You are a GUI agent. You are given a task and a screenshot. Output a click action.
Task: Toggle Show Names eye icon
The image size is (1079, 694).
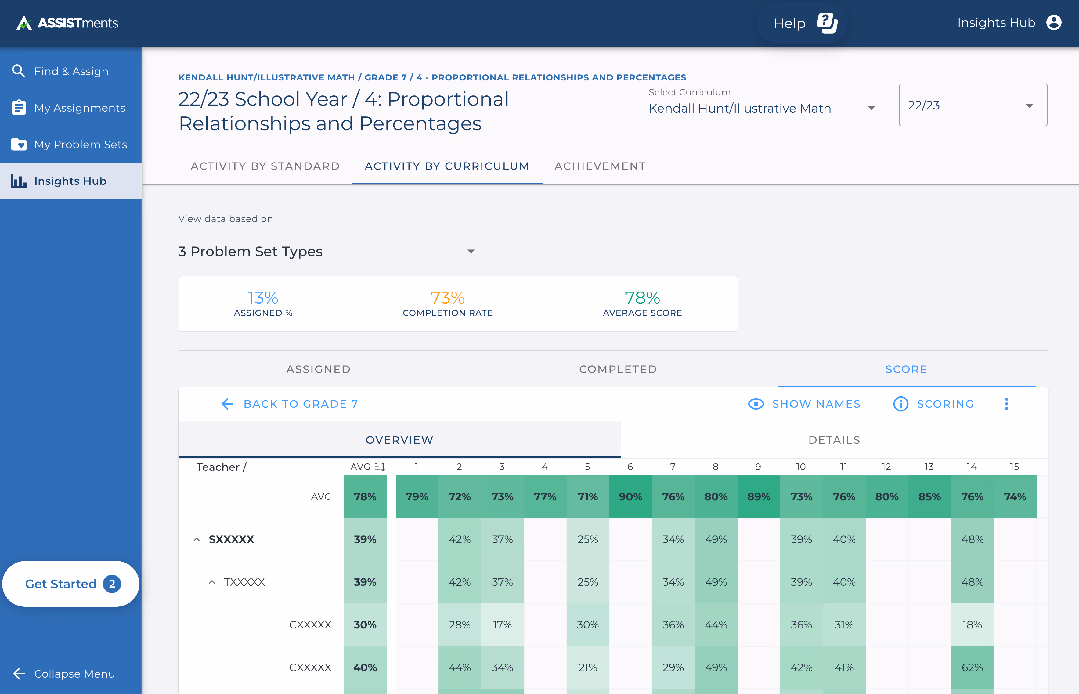pos(756,404)
